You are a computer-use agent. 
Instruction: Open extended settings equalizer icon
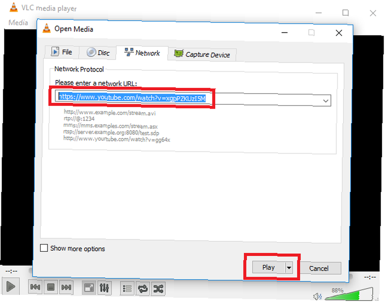pos(104,288)
